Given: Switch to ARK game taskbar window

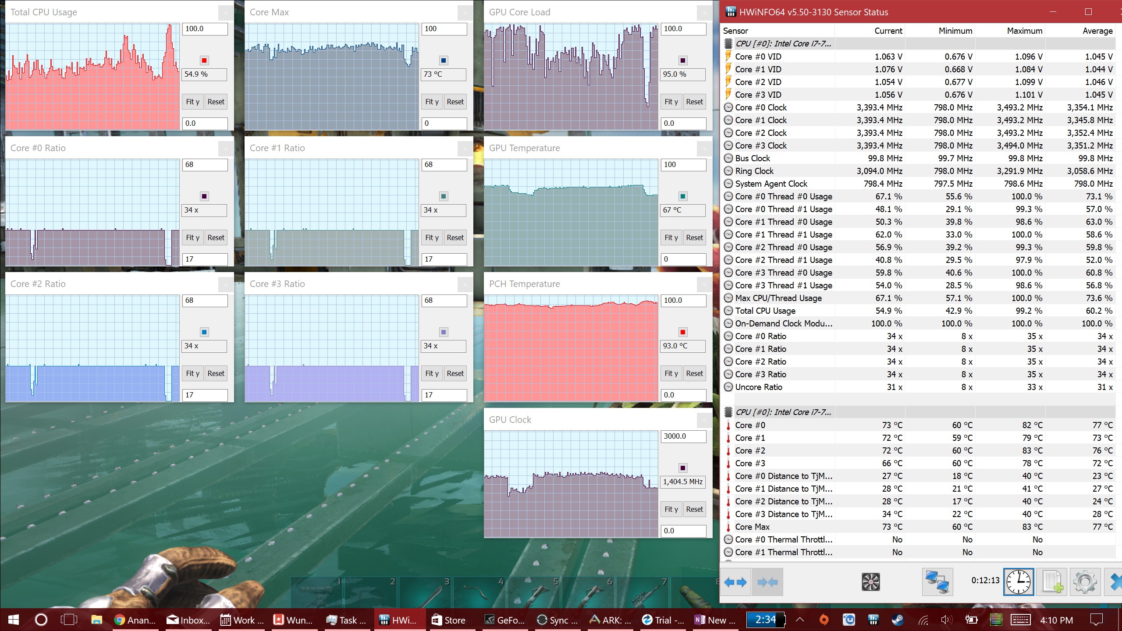Looking at the screenshot, I should (611, 620).
